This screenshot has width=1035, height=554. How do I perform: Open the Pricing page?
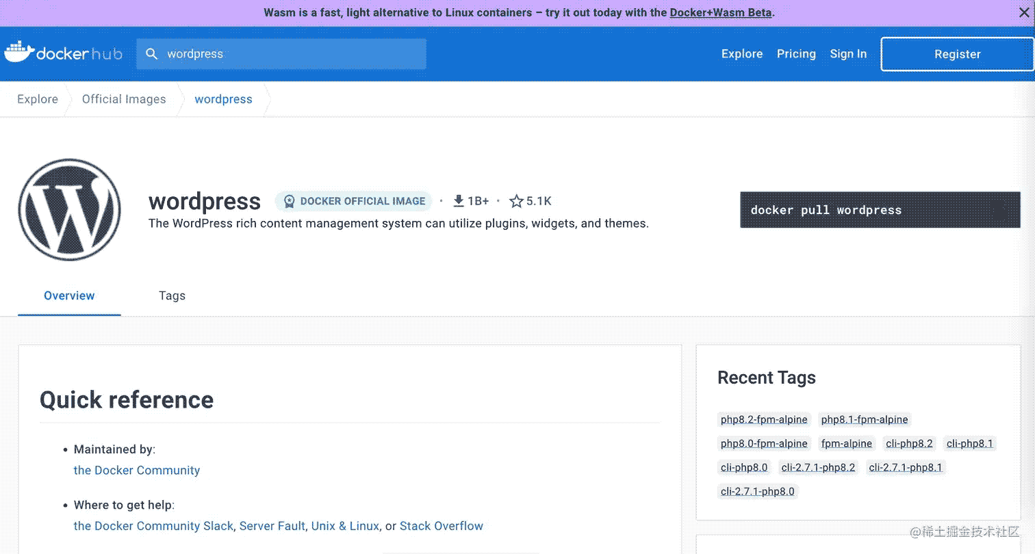coord(796,54)
